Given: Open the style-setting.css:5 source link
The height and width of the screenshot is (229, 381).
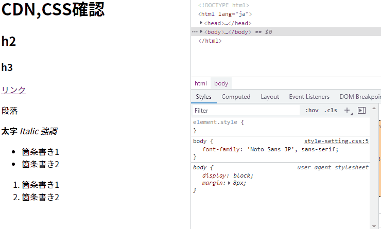Looking at the screenshot, I should click(x=336, y=141).
